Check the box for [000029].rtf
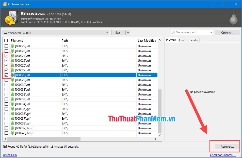242x158 pixels. (x=6, y=80)
